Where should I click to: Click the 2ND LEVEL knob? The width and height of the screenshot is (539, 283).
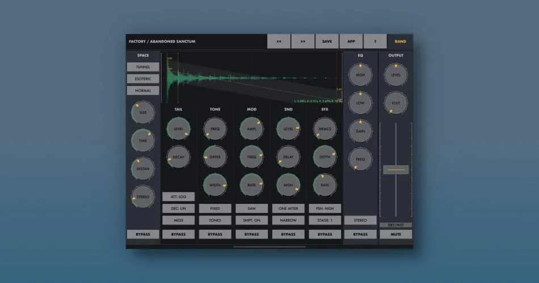(288, 129)
